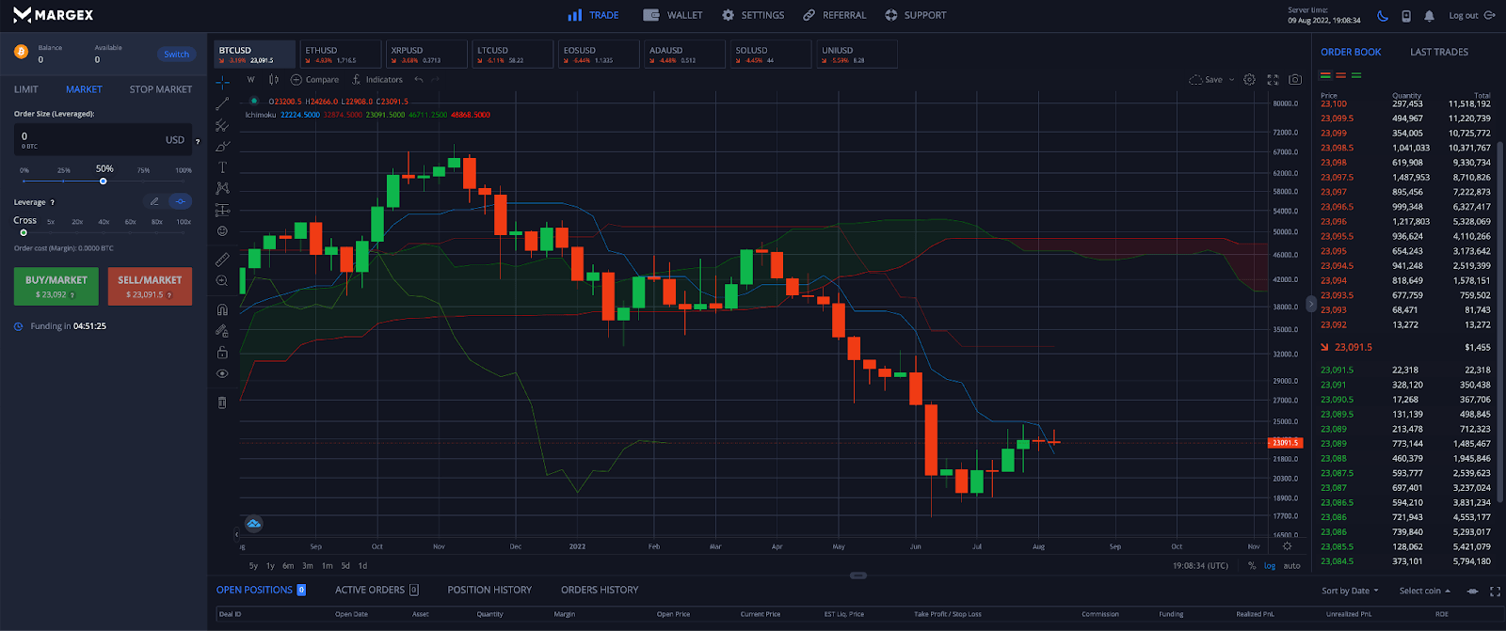The image size is (1506, 631).
Task: Open the Active Orders tab
Action: pos(376,590)
